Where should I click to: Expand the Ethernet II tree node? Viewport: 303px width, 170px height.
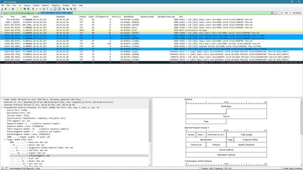tap(2, 102)
